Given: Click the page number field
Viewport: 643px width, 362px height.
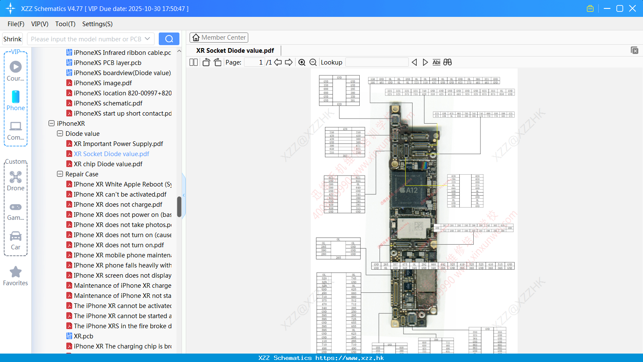Looking at the screenshot, I should [x=254, y=62].
